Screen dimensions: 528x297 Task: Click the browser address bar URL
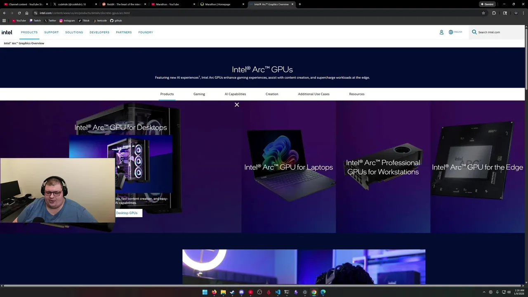tap(85, 13)
